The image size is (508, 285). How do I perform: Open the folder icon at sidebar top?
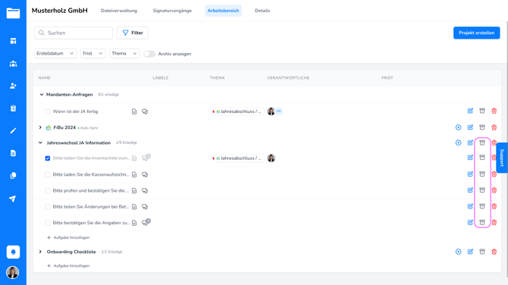pyautogui.click(x=13, y=13)
